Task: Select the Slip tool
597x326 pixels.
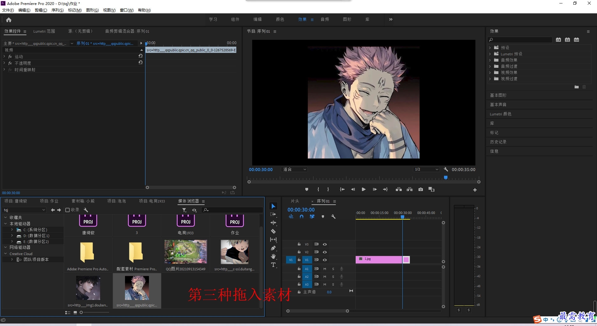Action: [x=273, y=240]
